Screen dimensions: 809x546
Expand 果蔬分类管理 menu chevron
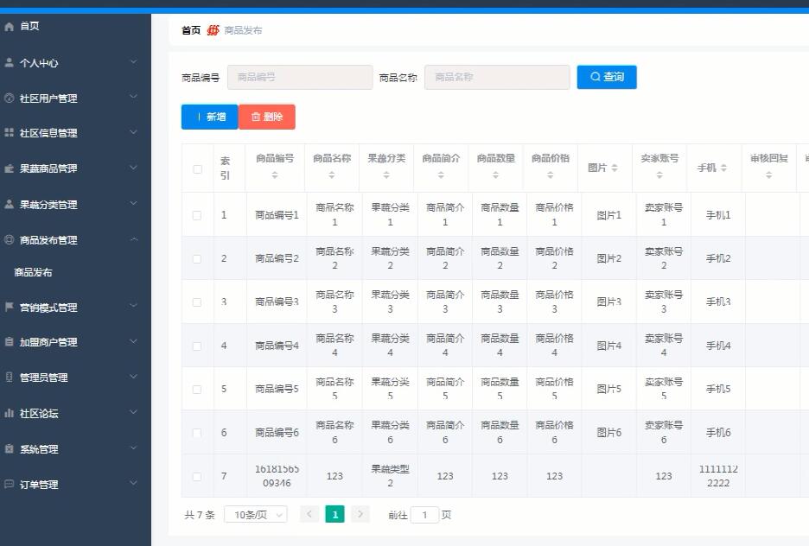[x=134, y=203]
